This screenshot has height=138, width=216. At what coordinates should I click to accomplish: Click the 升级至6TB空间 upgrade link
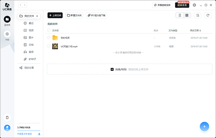click(24, 134)
